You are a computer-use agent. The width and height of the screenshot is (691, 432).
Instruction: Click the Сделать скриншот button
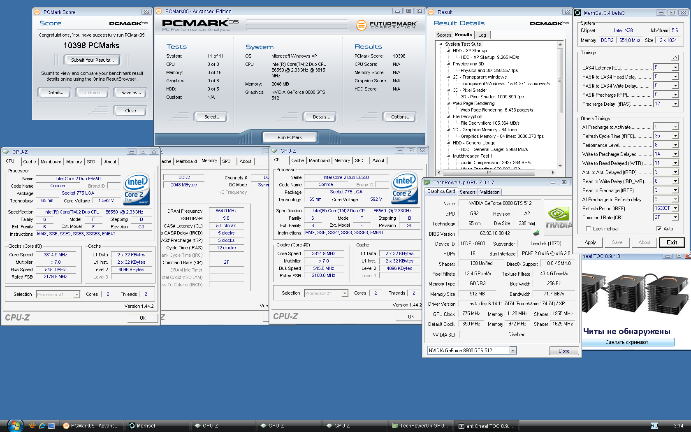627,342
